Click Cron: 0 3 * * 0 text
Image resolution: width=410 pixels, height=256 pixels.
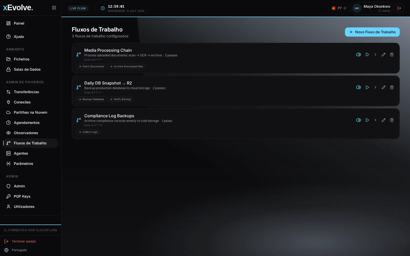[93, 125]
